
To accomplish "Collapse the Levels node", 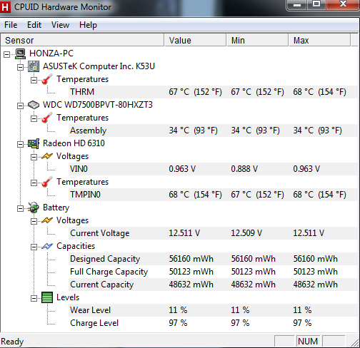I will click(34, 299).
